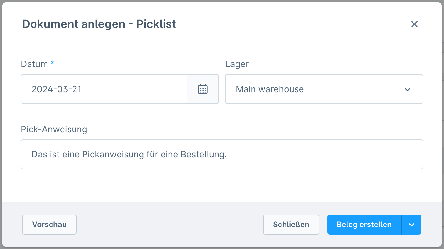Click the X in the top right corner

click(414, 24)
